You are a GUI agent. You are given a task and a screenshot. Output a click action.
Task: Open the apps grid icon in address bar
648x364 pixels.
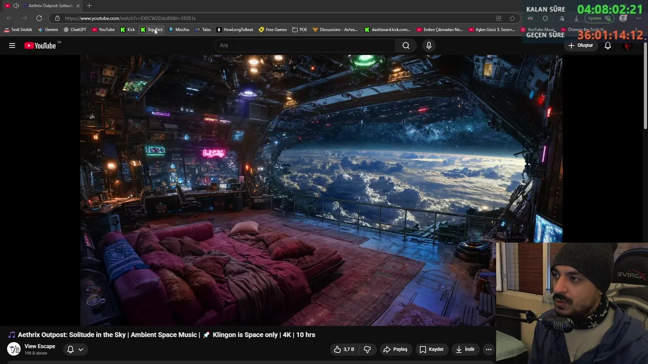click(x=499, y=18)
